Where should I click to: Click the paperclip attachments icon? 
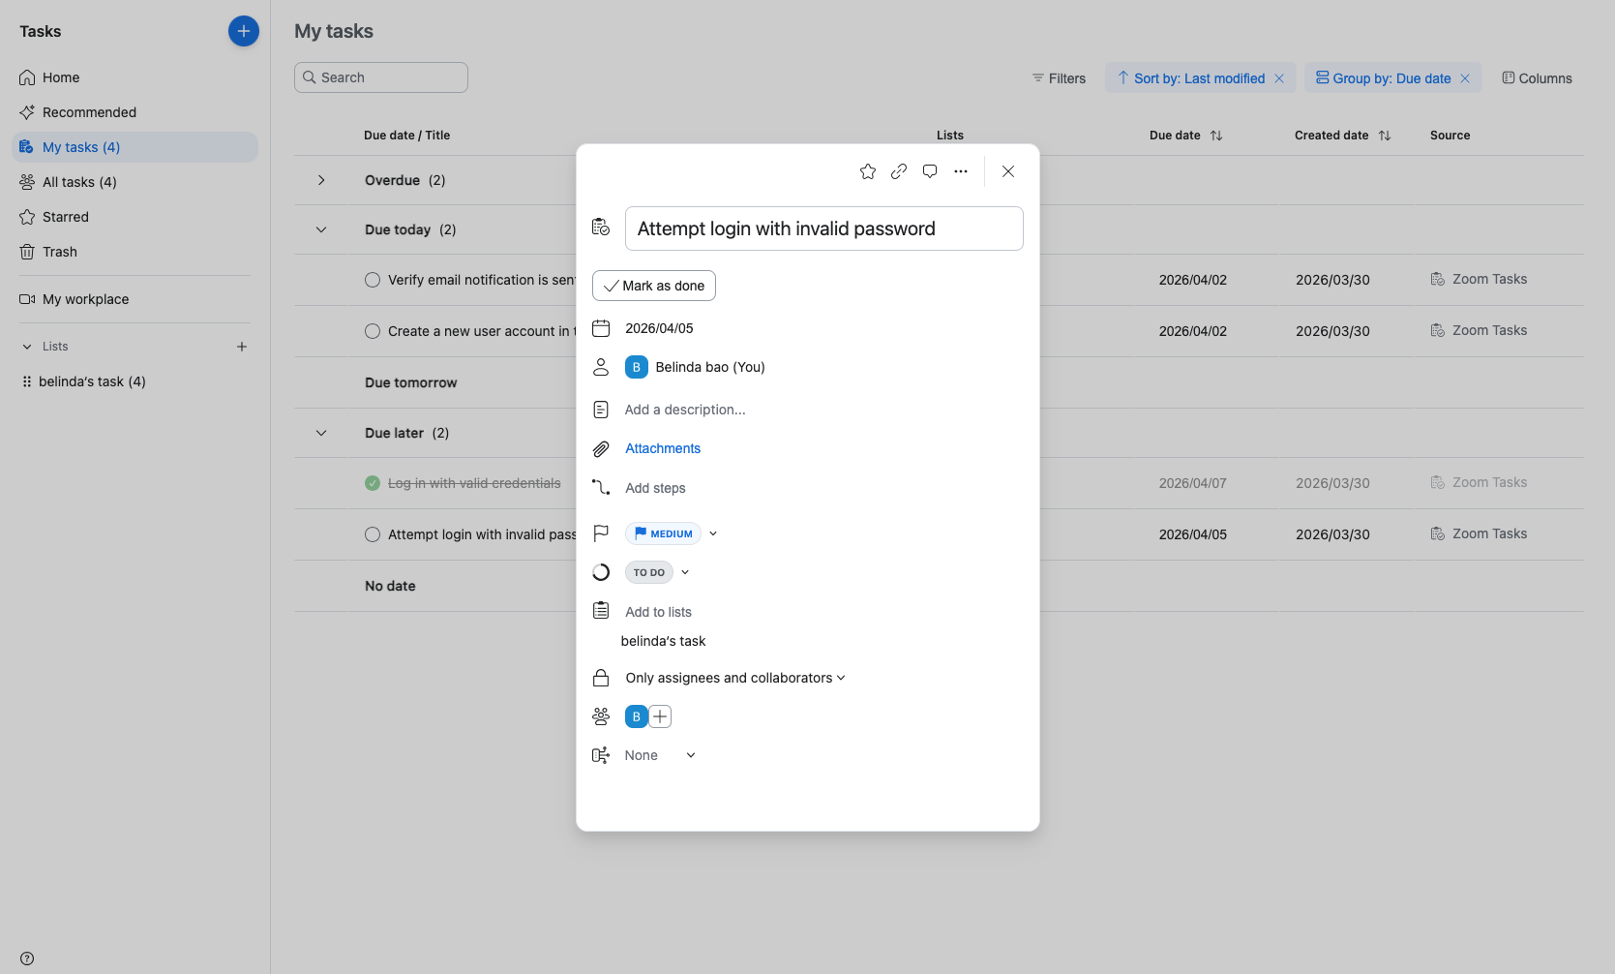pos(601,449)
